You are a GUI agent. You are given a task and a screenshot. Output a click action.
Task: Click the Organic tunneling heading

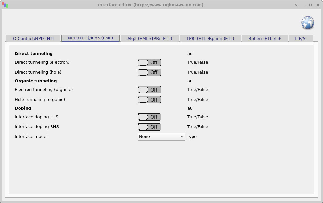pos(36,81)
